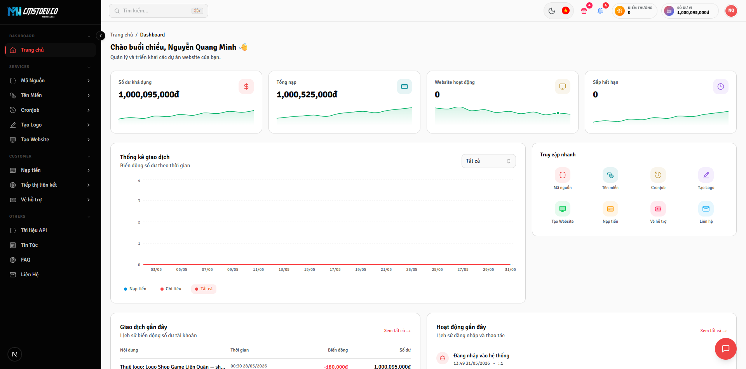Click the dollar icon on Số dư khả dụng
This screenshot has width=746, height=369.
tap(246, 87)
